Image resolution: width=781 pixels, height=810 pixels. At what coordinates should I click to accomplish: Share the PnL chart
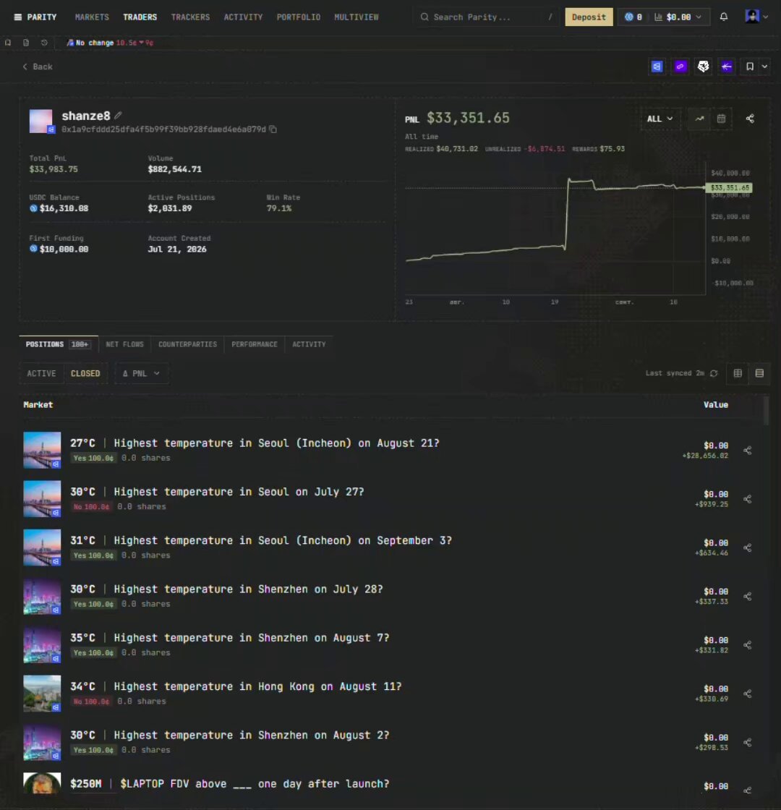(750, 119)
